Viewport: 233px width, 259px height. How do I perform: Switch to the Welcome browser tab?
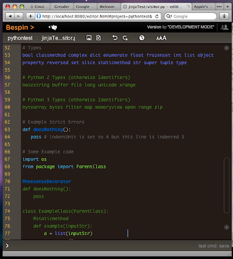[x=109, y=6]
